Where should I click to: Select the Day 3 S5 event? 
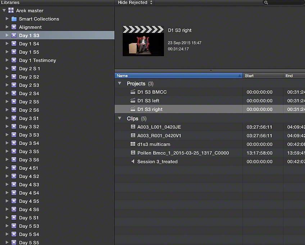click(x=57, y=151)
